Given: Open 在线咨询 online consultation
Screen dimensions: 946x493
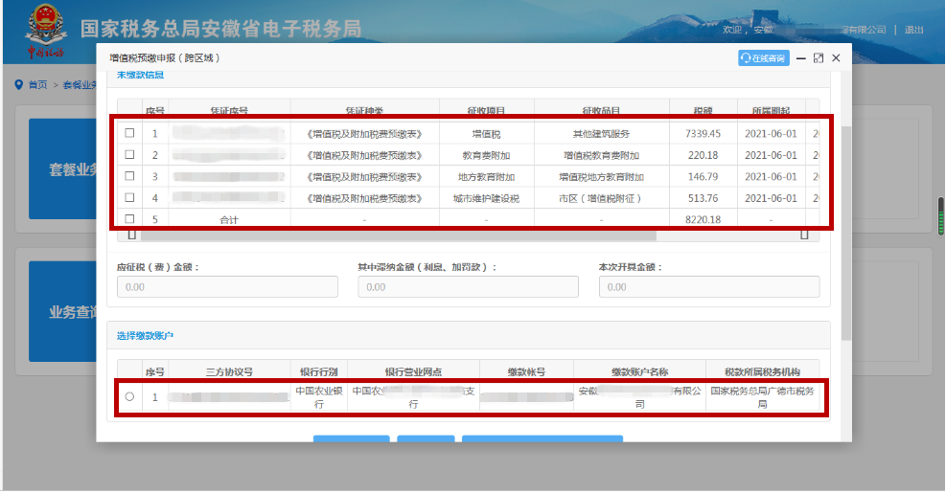Looking at the screenshot, I should pos(764,57).
